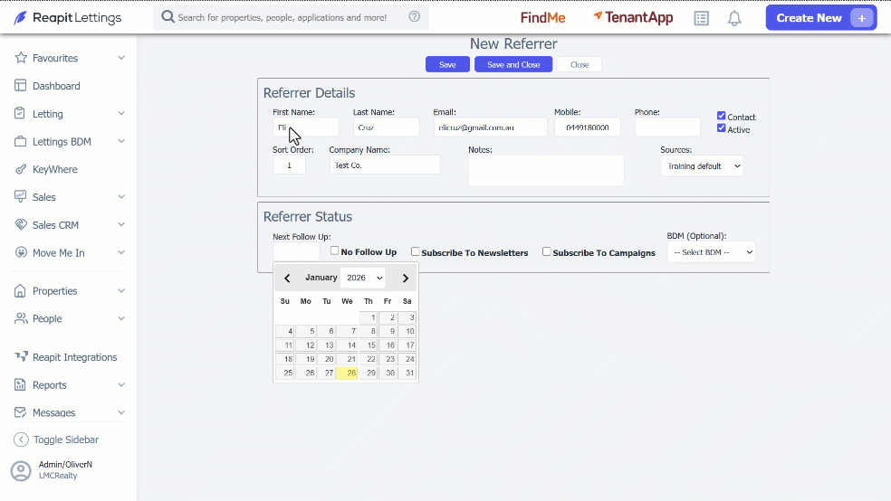
Task: Click the People icon
Action: pos(21,318)
